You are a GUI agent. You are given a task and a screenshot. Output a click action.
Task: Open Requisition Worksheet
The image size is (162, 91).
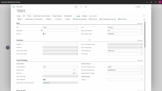[x=80, y=19]
